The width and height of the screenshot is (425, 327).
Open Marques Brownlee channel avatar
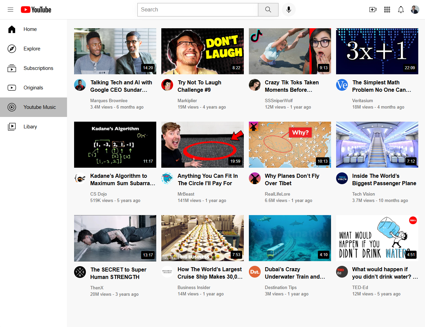coord(80,85)
